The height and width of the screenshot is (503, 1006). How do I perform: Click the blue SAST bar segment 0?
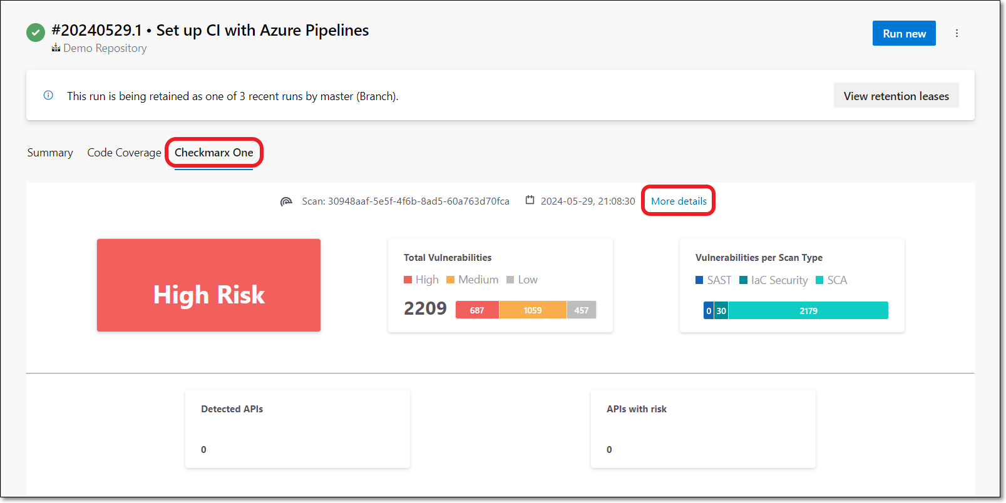click(709, 310)
